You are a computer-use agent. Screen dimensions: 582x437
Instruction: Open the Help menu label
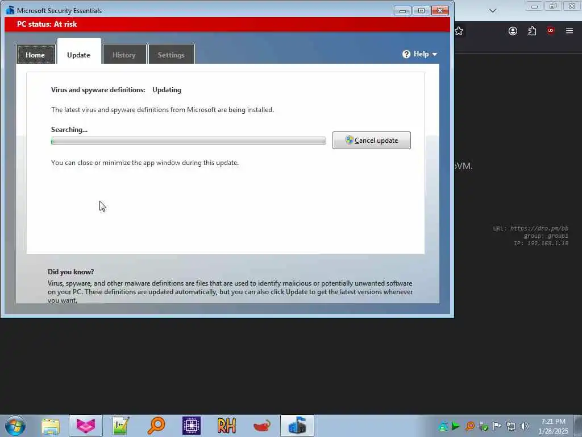421,54
